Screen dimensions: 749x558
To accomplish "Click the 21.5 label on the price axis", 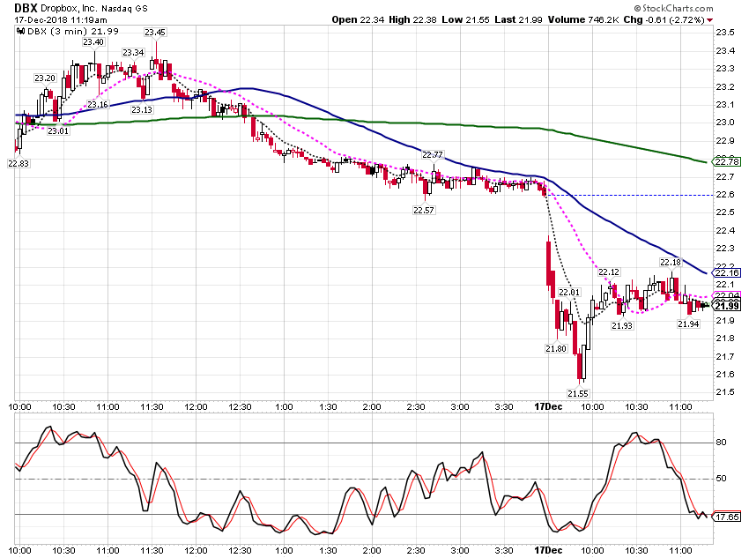I will pos(725,392).
